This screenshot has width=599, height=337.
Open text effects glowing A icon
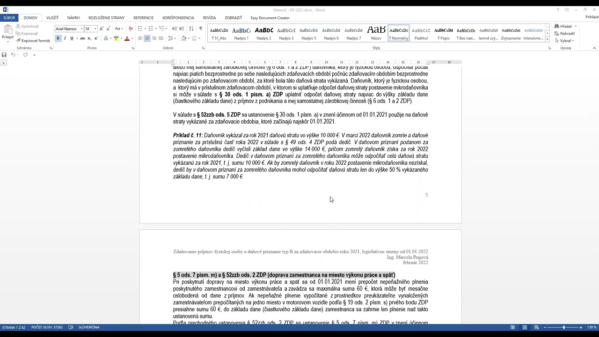[107, 38]
